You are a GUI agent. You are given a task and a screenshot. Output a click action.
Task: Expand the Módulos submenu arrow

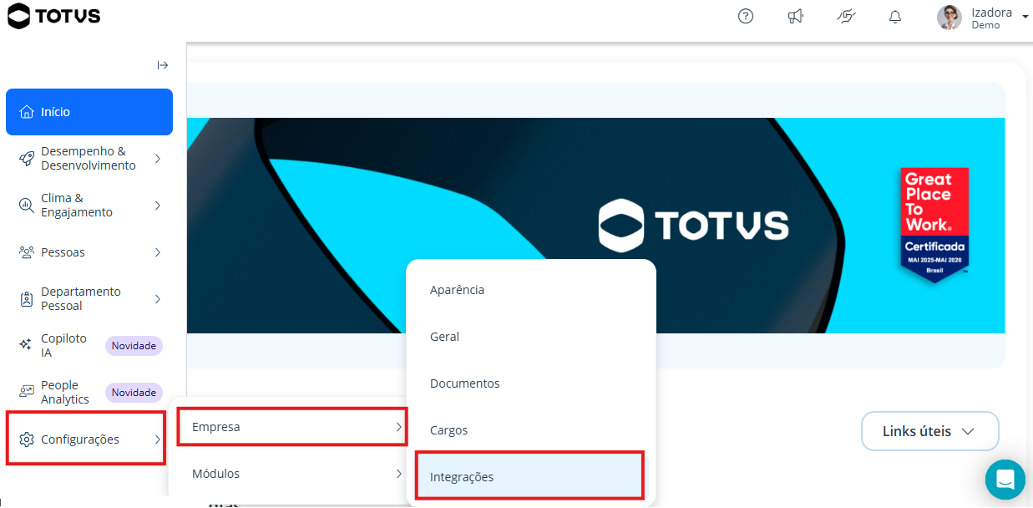click(x=398, y=474)
